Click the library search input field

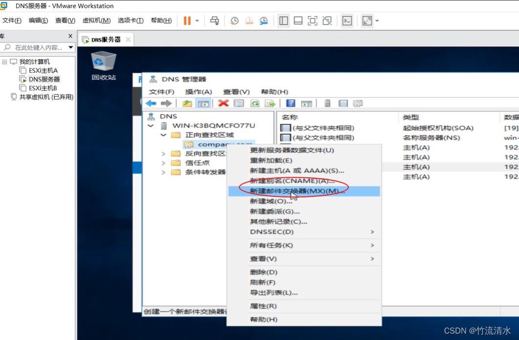[x=38, y=47]
